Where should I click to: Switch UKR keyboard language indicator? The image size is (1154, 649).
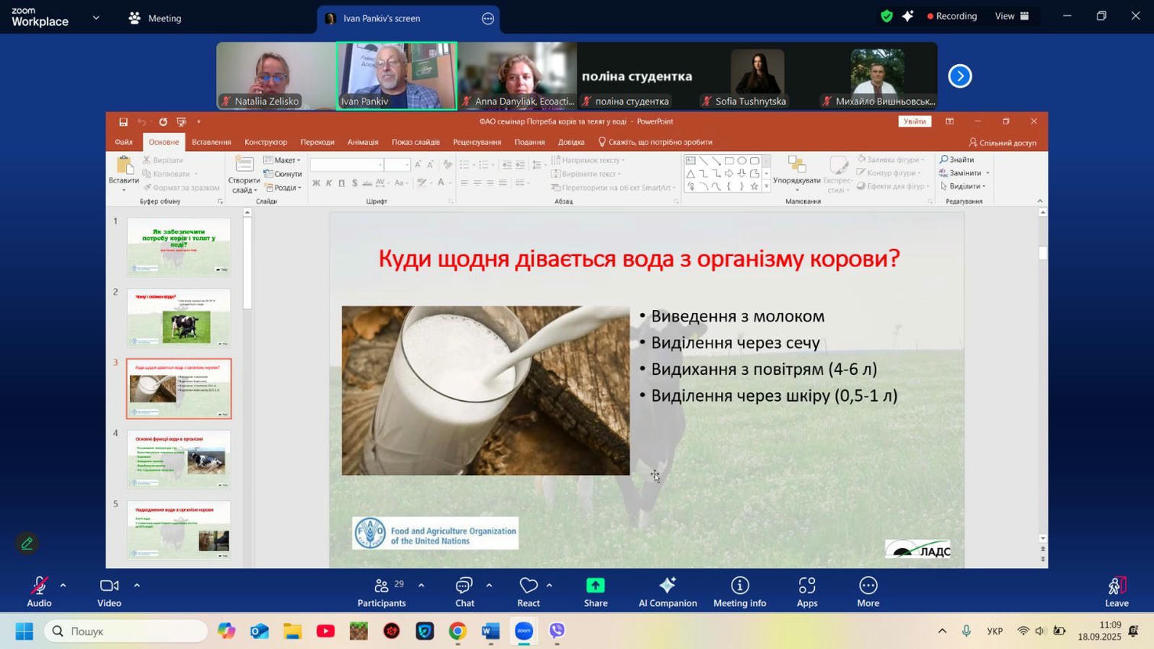(994, 631)
